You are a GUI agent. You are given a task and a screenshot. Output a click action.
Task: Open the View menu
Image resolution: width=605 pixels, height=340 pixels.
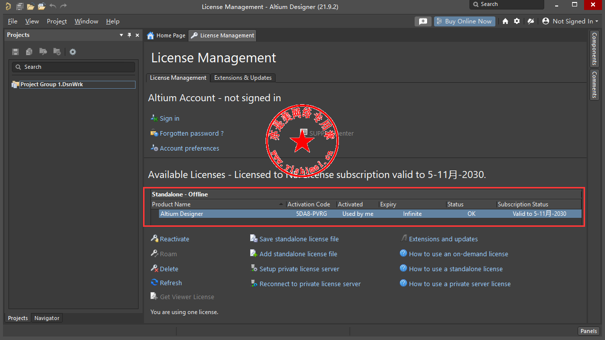click(32, 21)
